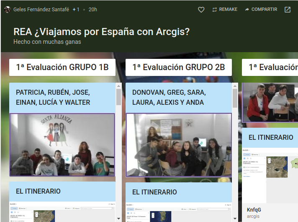298x222 pixels.
Task: Open the Santa Alianza classroom photo
Action: pyautogui.click(x=62, y=145)
